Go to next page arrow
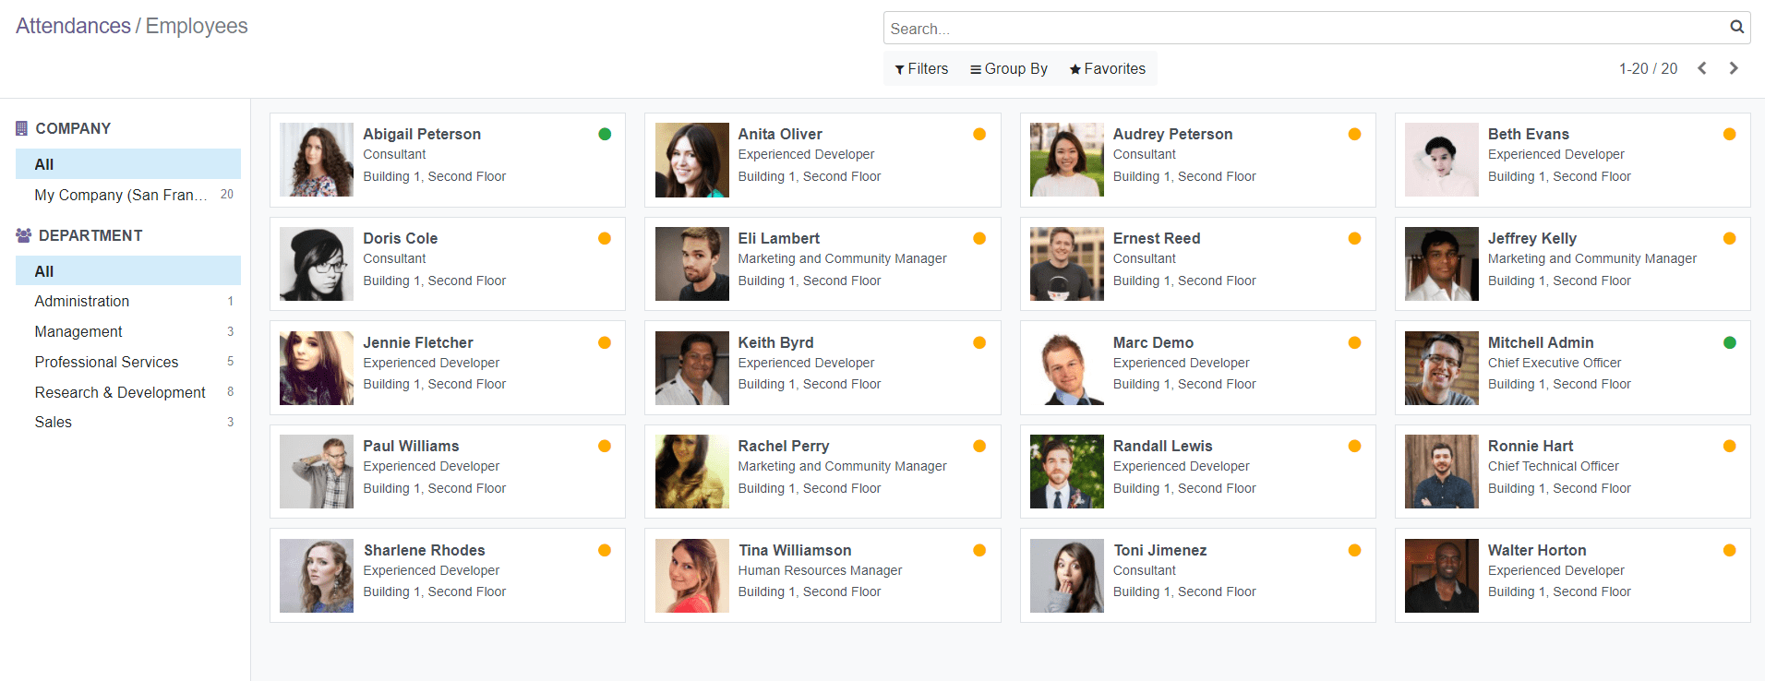Image resolution: width=1765 pixels, height=681 pixels. (1734, 68)
